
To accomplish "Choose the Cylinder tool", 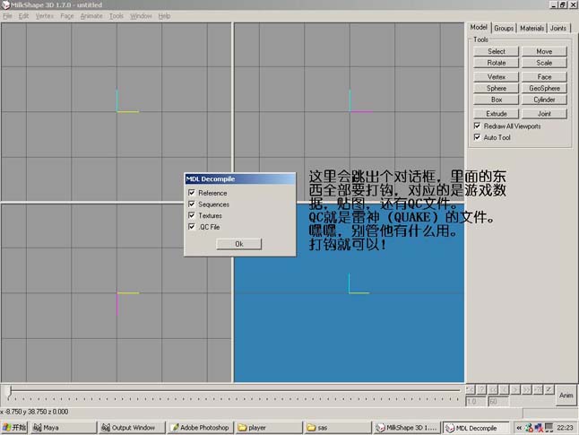I will point(544,100).
